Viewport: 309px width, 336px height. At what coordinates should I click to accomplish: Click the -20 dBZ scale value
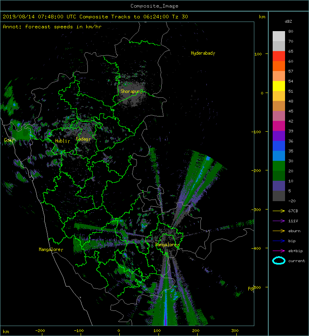[292, 201]
